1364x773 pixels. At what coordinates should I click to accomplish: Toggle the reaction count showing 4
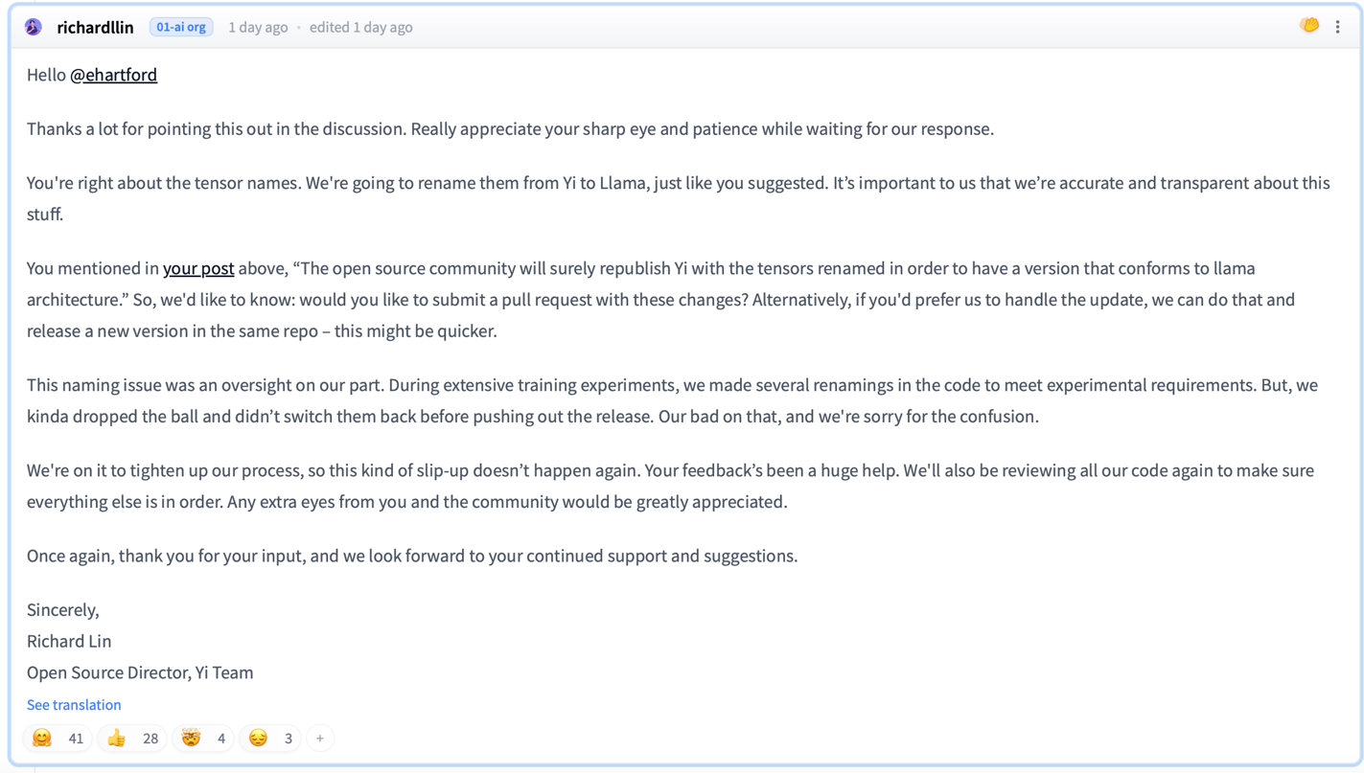tap(221, 739)
